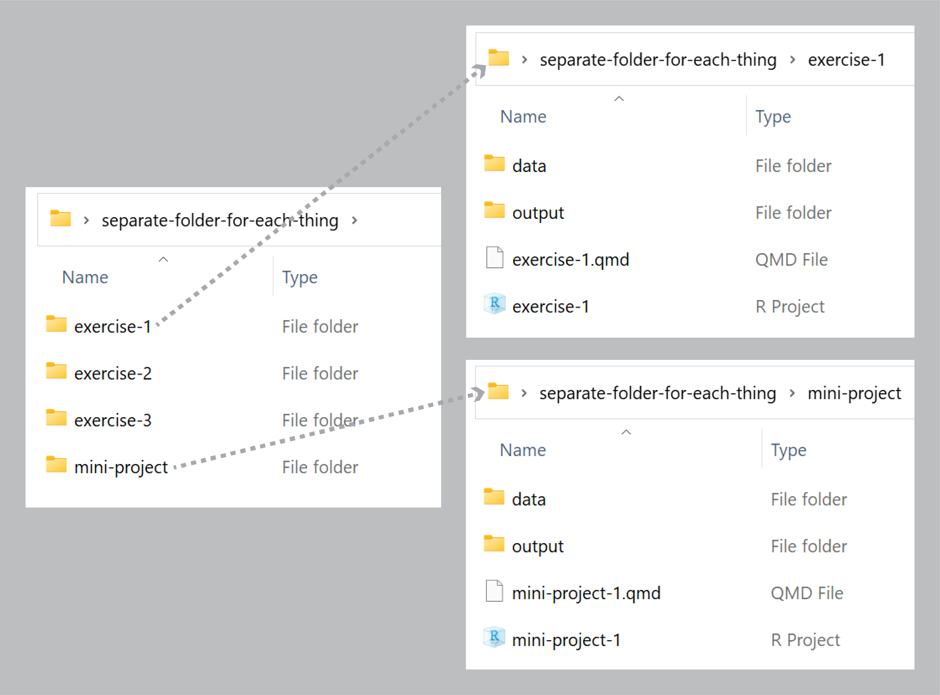
Task: Sort by Type column in mini-project window
Action: pos(788,450)
